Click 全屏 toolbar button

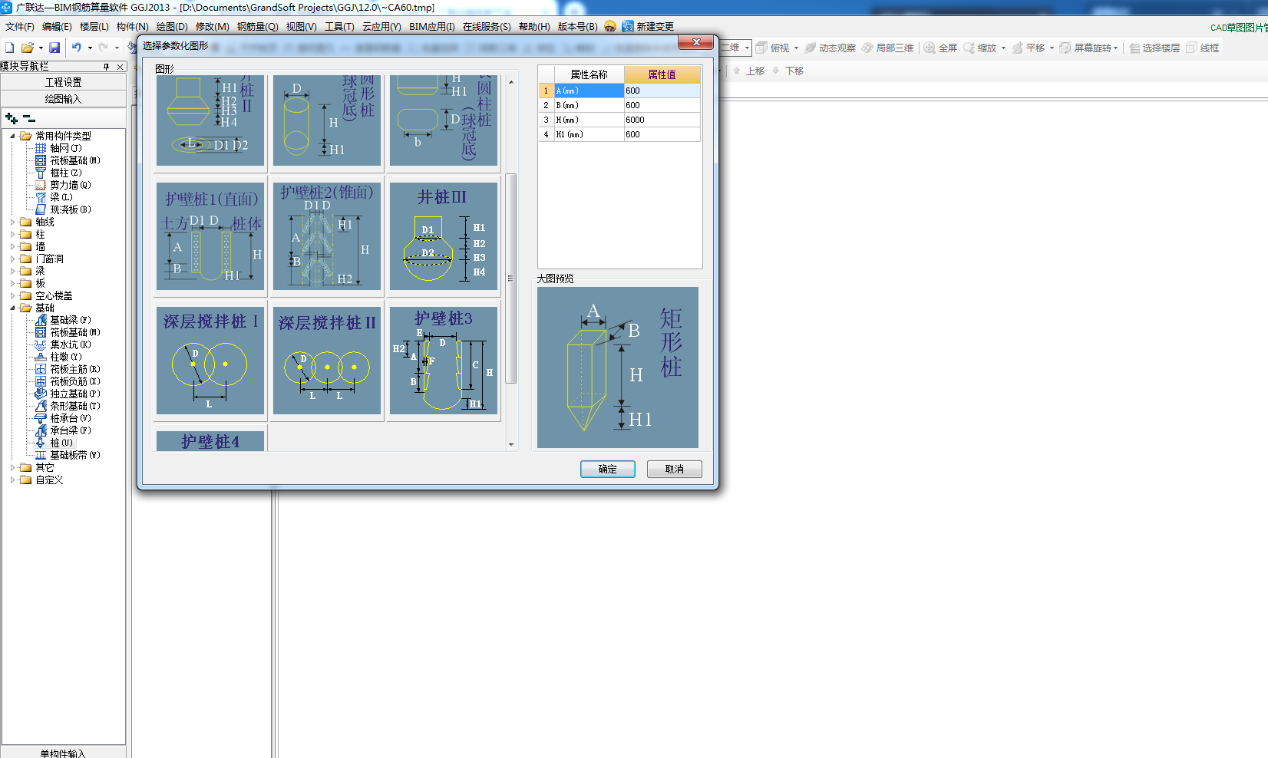940,48
